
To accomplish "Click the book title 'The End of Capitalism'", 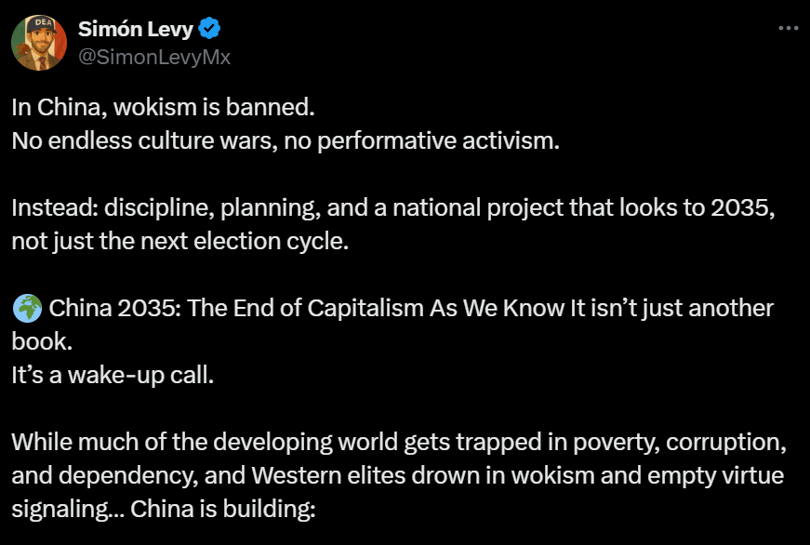I will [287, 307].
